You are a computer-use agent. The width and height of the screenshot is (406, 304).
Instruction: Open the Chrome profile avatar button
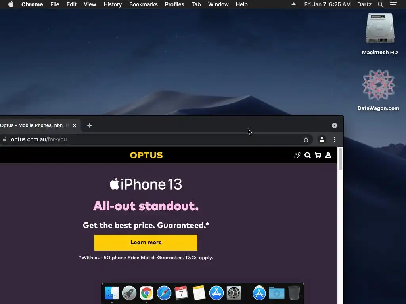[322, 139]
